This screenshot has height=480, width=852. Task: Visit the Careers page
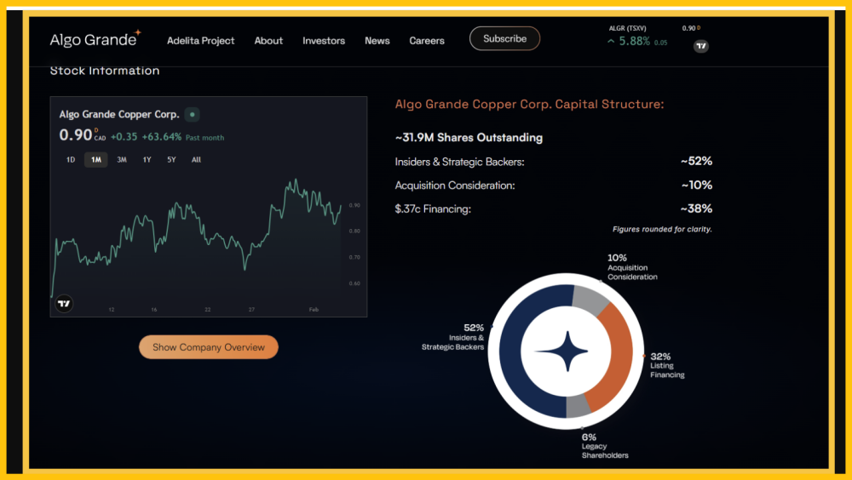pyautogui.click(x=427, y=41)
